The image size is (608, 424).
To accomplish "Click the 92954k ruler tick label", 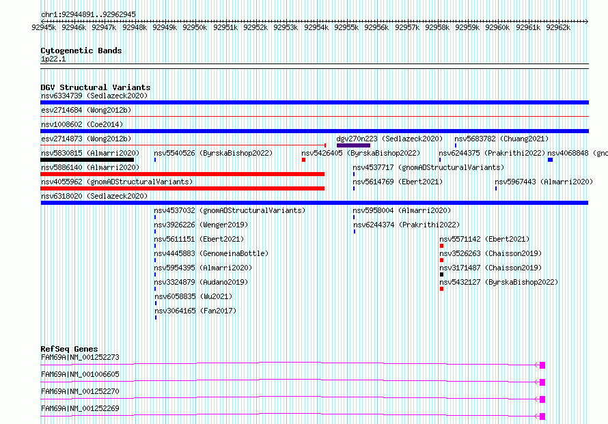I will click(x=316, y=27).
